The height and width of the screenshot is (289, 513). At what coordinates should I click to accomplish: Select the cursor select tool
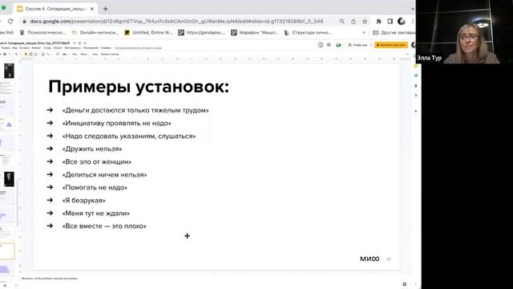tap(26, 54)
